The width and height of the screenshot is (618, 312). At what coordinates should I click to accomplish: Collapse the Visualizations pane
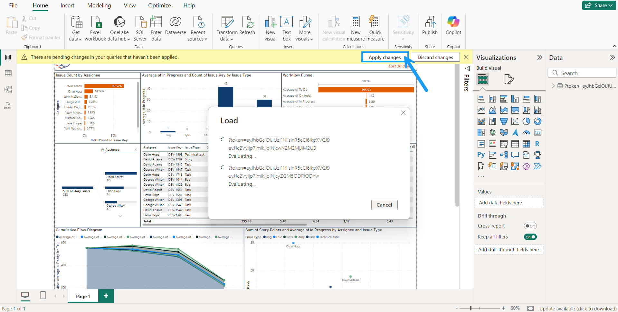click(539, 58)
